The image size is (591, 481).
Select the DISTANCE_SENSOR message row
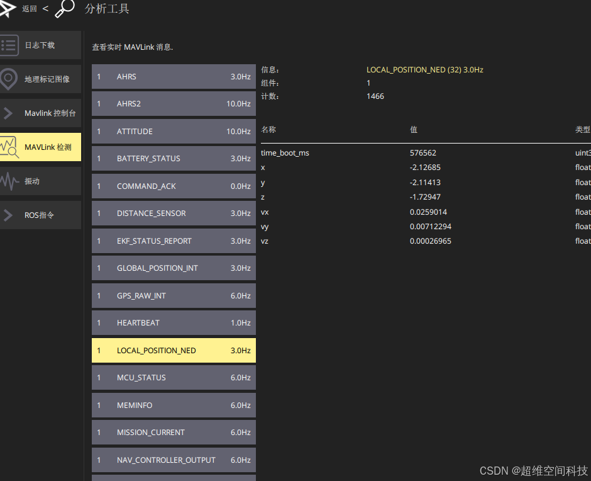174,213
